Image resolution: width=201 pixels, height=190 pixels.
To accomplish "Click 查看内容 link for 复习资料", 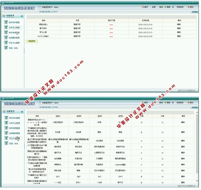I will [77, 28].
